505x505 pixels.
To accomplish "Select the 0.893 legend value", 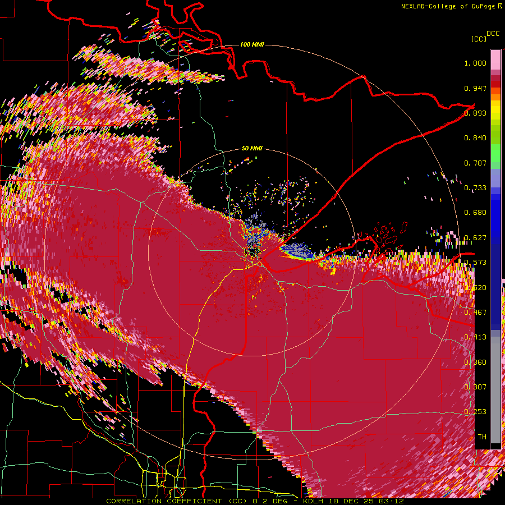I will click(x=475, y=113).
